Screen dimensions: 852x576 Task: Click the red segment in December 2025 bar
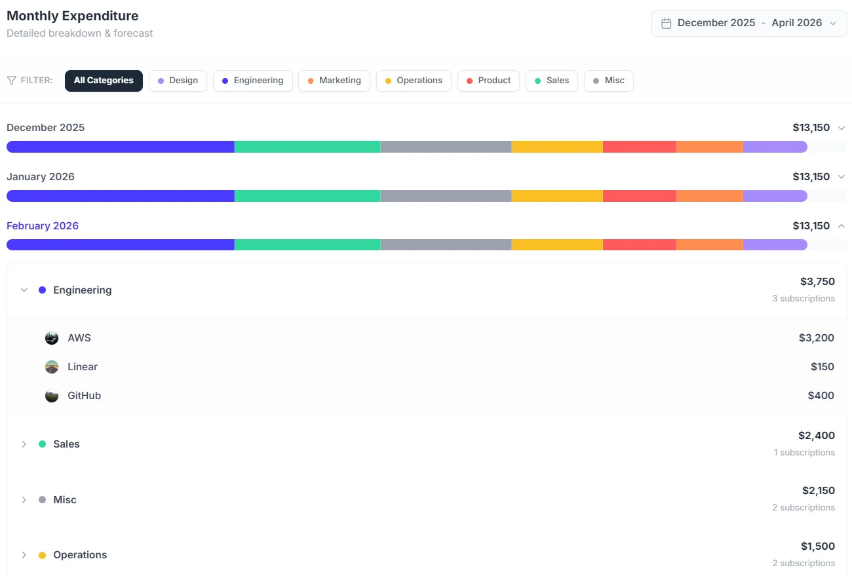(639, 147)
